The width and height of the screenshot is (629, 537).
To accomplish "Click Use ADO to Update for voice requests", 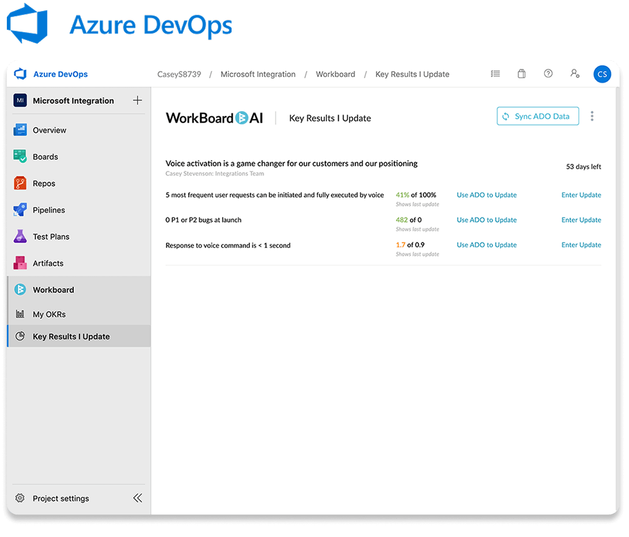I will click(x=486, y=195).
